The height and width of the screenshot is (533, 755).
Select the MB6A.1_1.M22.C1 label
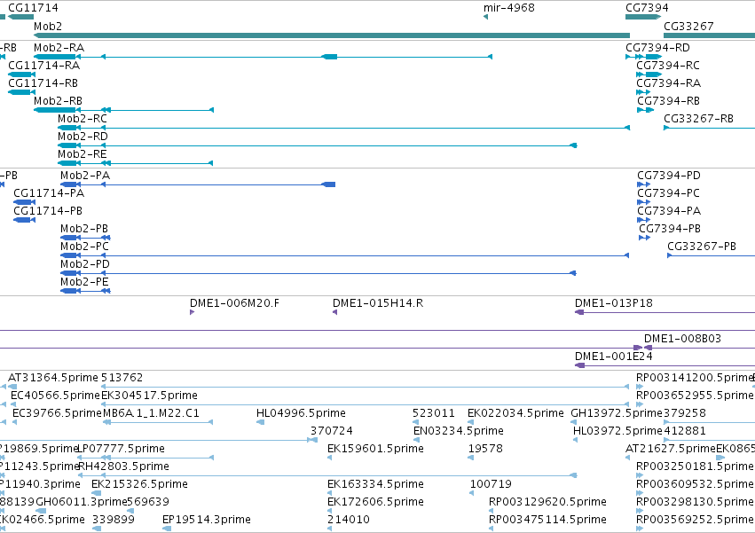pos(151,413)
